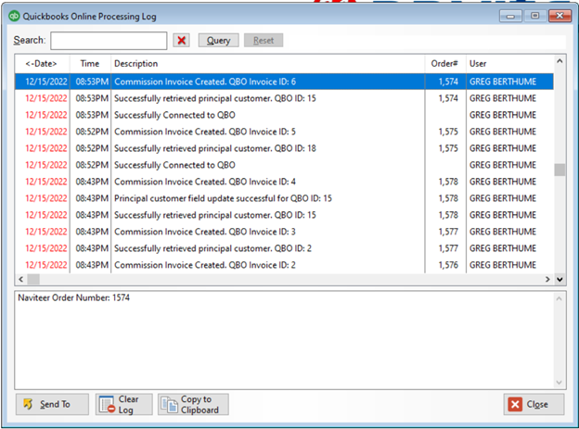Select the 08:53PM 'Successfully Connected to QBO' row
This screenshot has width=579, height=429.
pyautogui.click(x=284, y=115)
